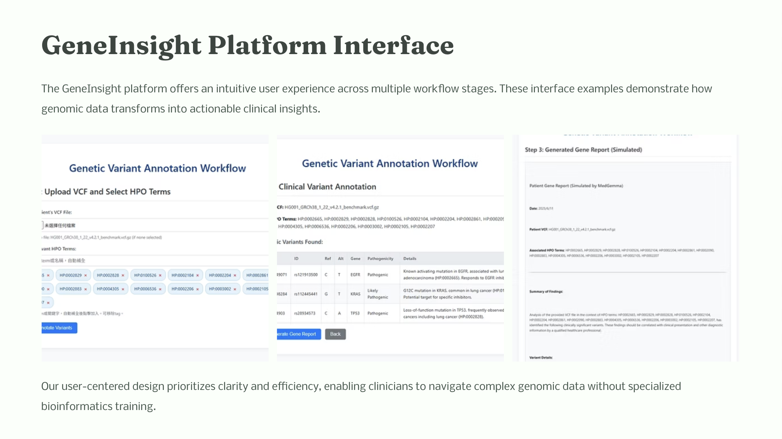Click the x on HP:0100526 tag
782x439 pixels.
pos(160,276)
